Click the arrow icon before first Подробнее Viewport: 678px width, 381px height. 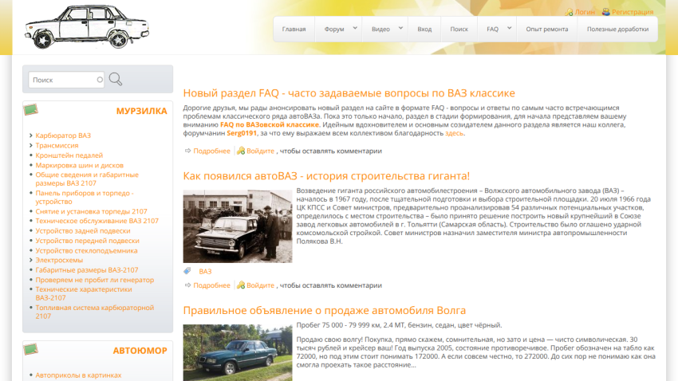(x=187, y=151)
